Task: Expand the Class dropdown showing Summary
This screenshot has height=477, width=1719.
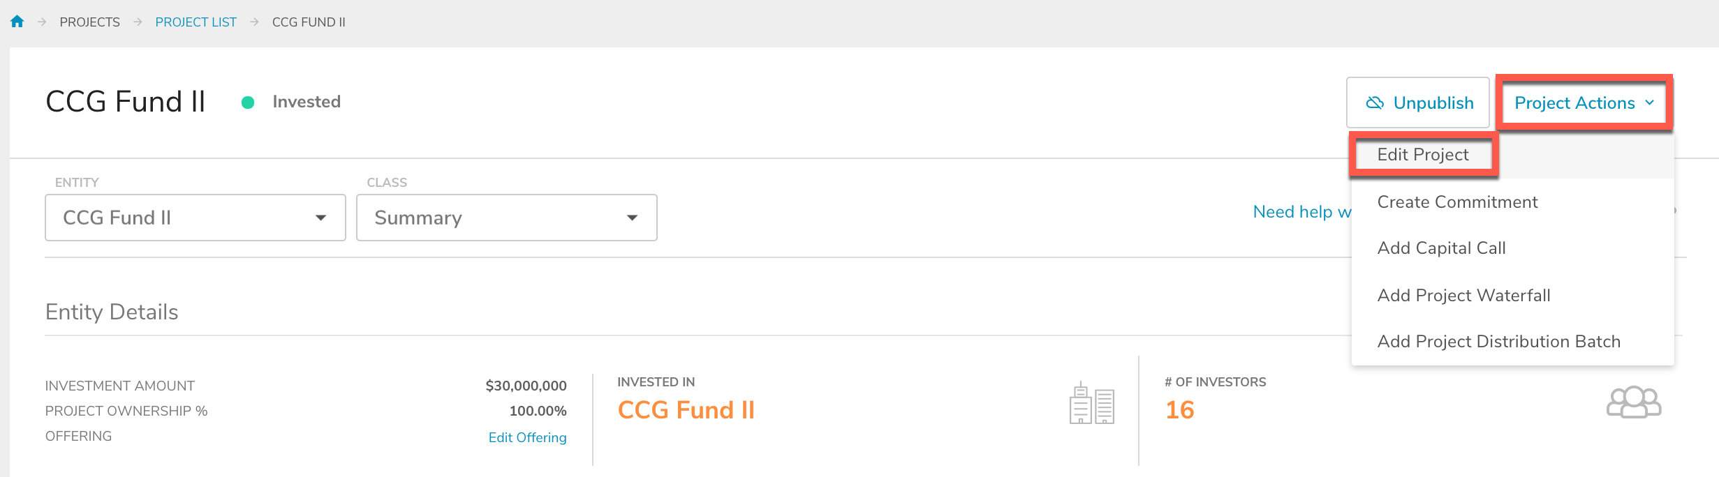Action: click(x=507, y=218)
